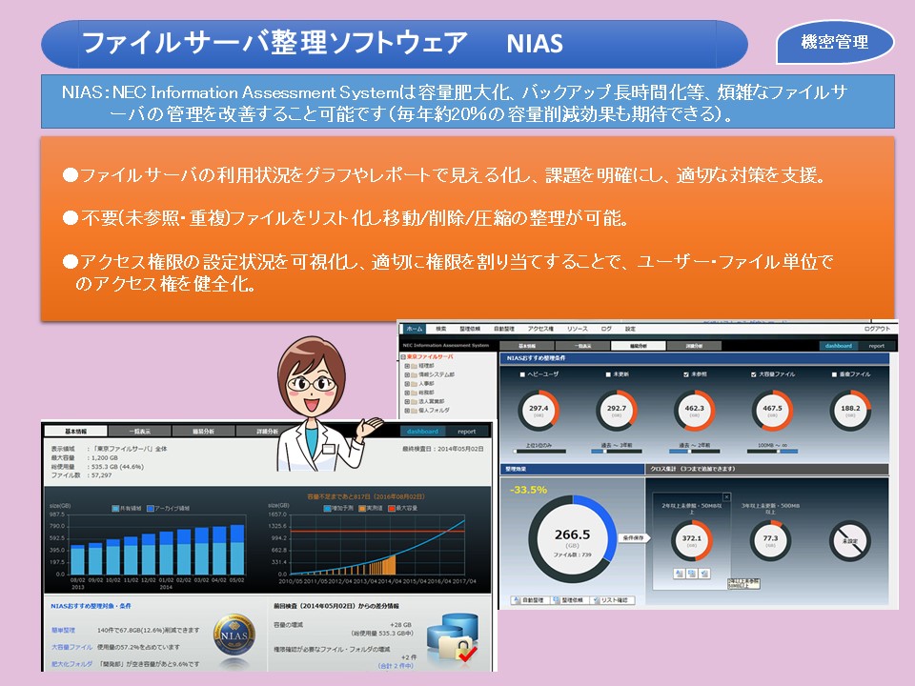Click the 462.3 GB donut chart

click(x=695, y=410)
